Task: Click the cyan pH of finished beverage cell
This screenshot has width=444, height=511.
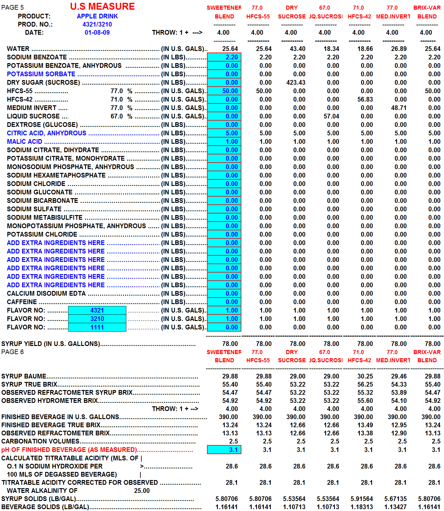Action: point(224,450)
